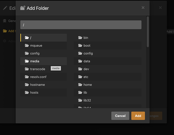This screenshot has width=174, height=135.
Task: Select the hosts entry
Action: coord(43,92)
